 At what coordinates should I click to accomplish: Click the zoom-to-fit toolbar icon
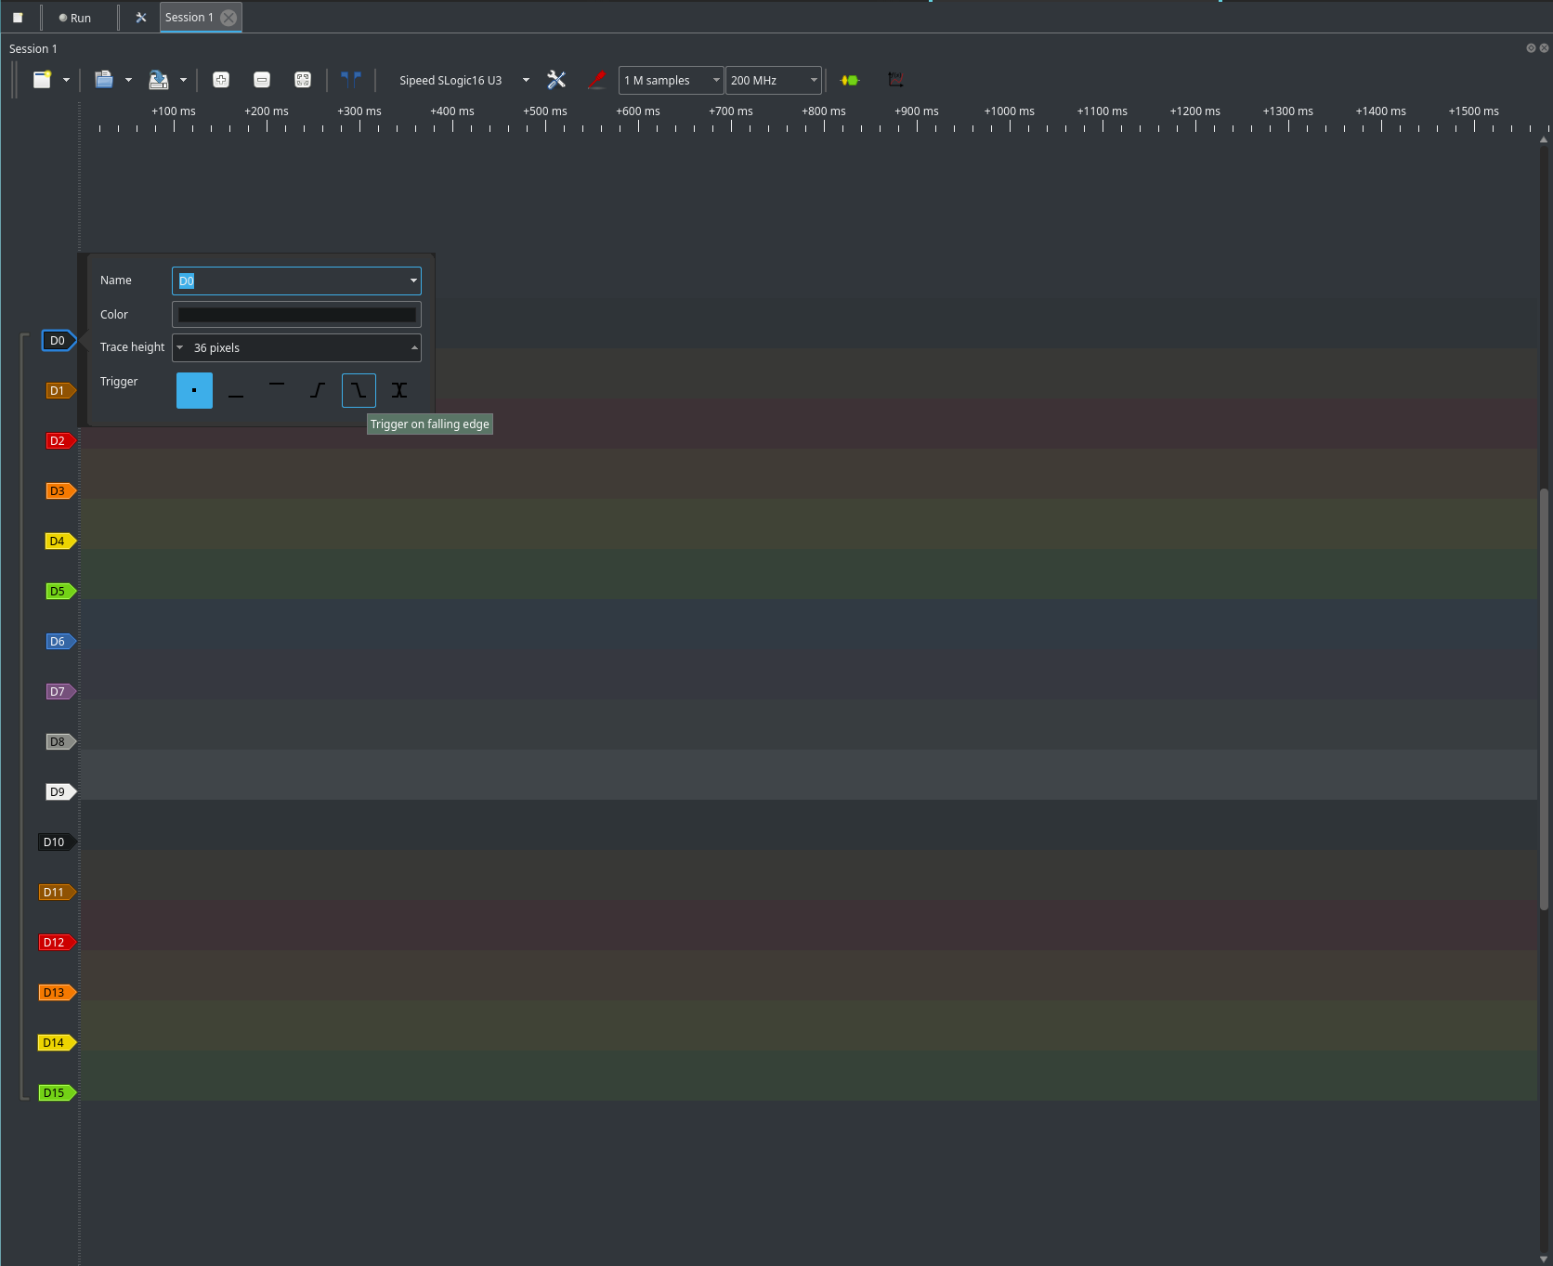click(303, 80)
